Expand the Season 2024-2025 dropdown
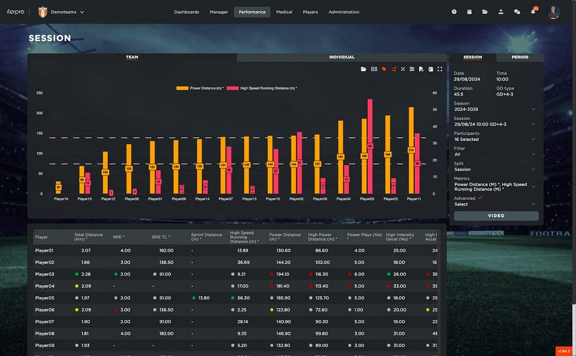 click(x=494, y=109)
